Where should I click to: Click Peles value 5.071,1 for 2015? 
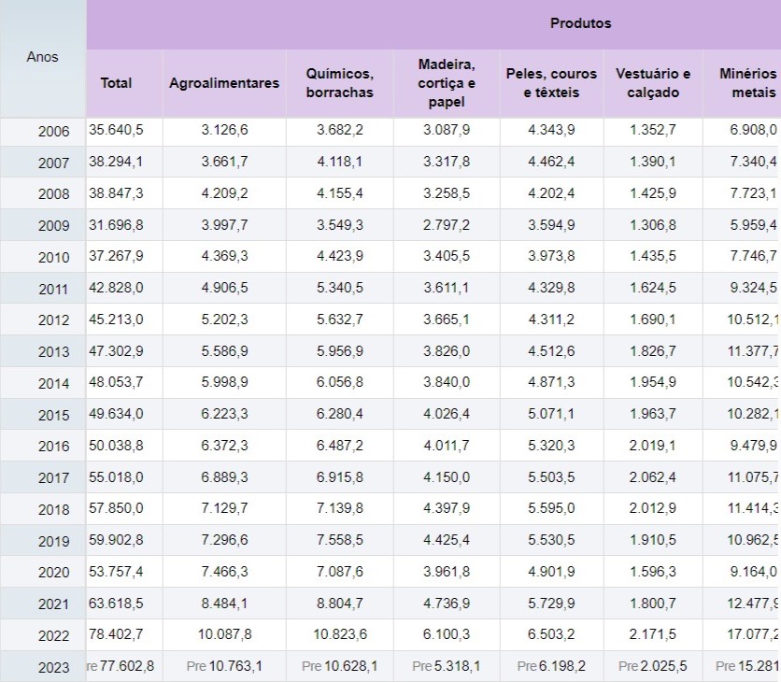coord(551,414)
